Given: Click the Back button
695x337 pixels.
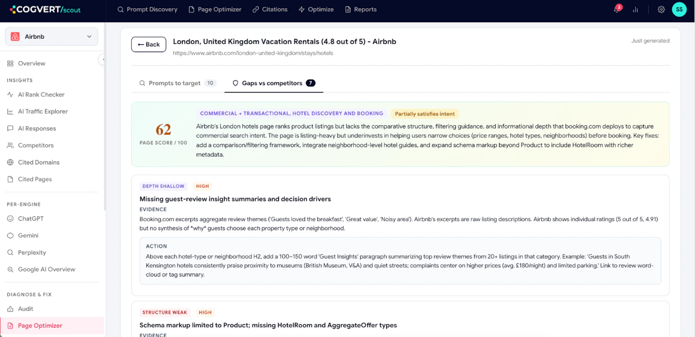Looking at the screenshot, I should (149, 44).
